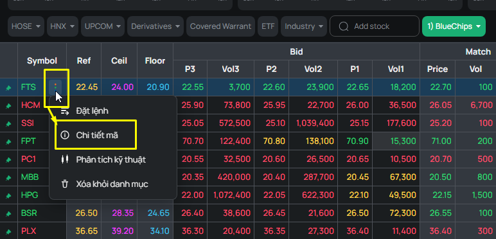
Task: Click the Ceil column header
Action: (120, 60)
